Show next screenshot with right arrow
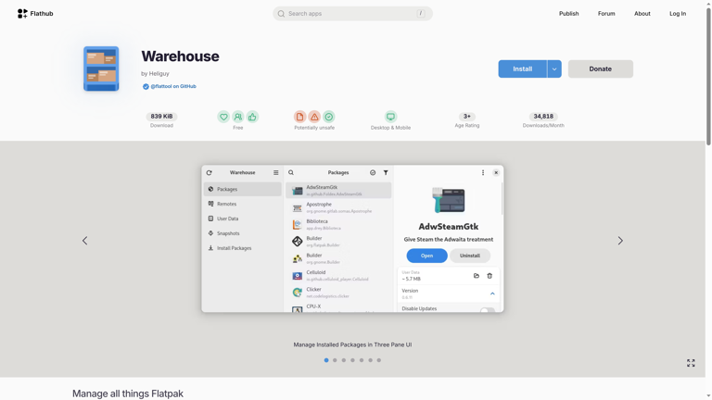Screen dimensions: 712x400 click(620, 241)
